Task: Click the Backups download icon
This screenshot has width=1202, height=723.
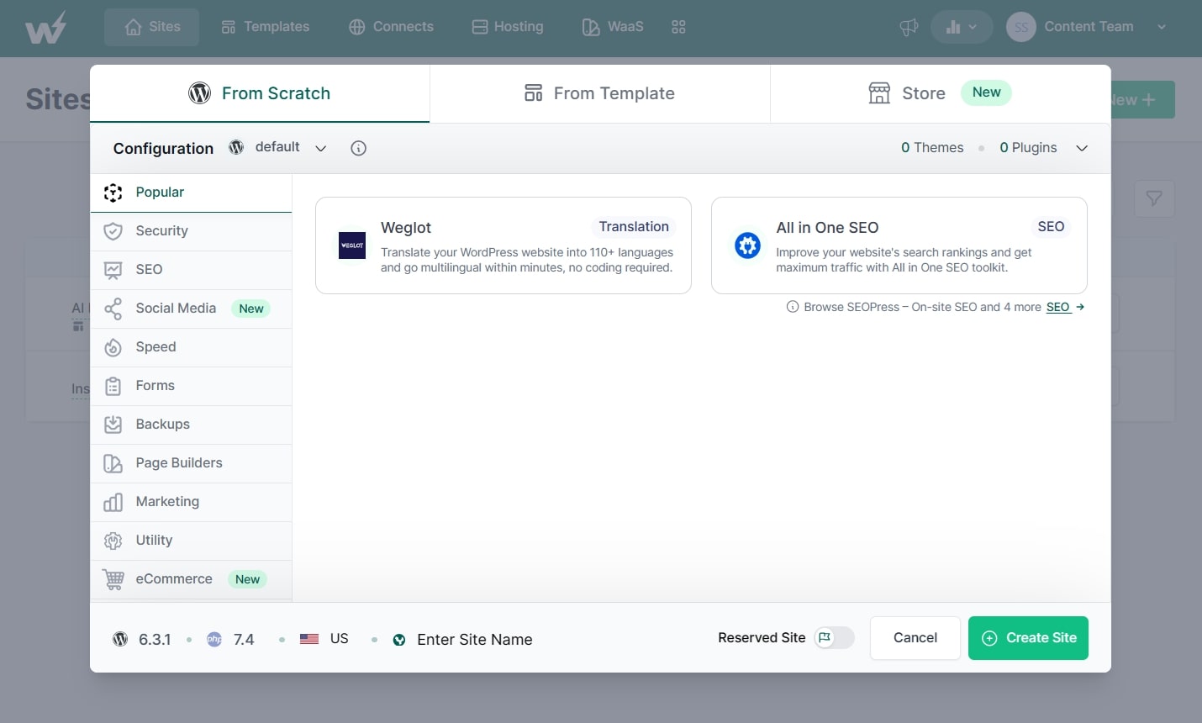Action: (113, 425)
